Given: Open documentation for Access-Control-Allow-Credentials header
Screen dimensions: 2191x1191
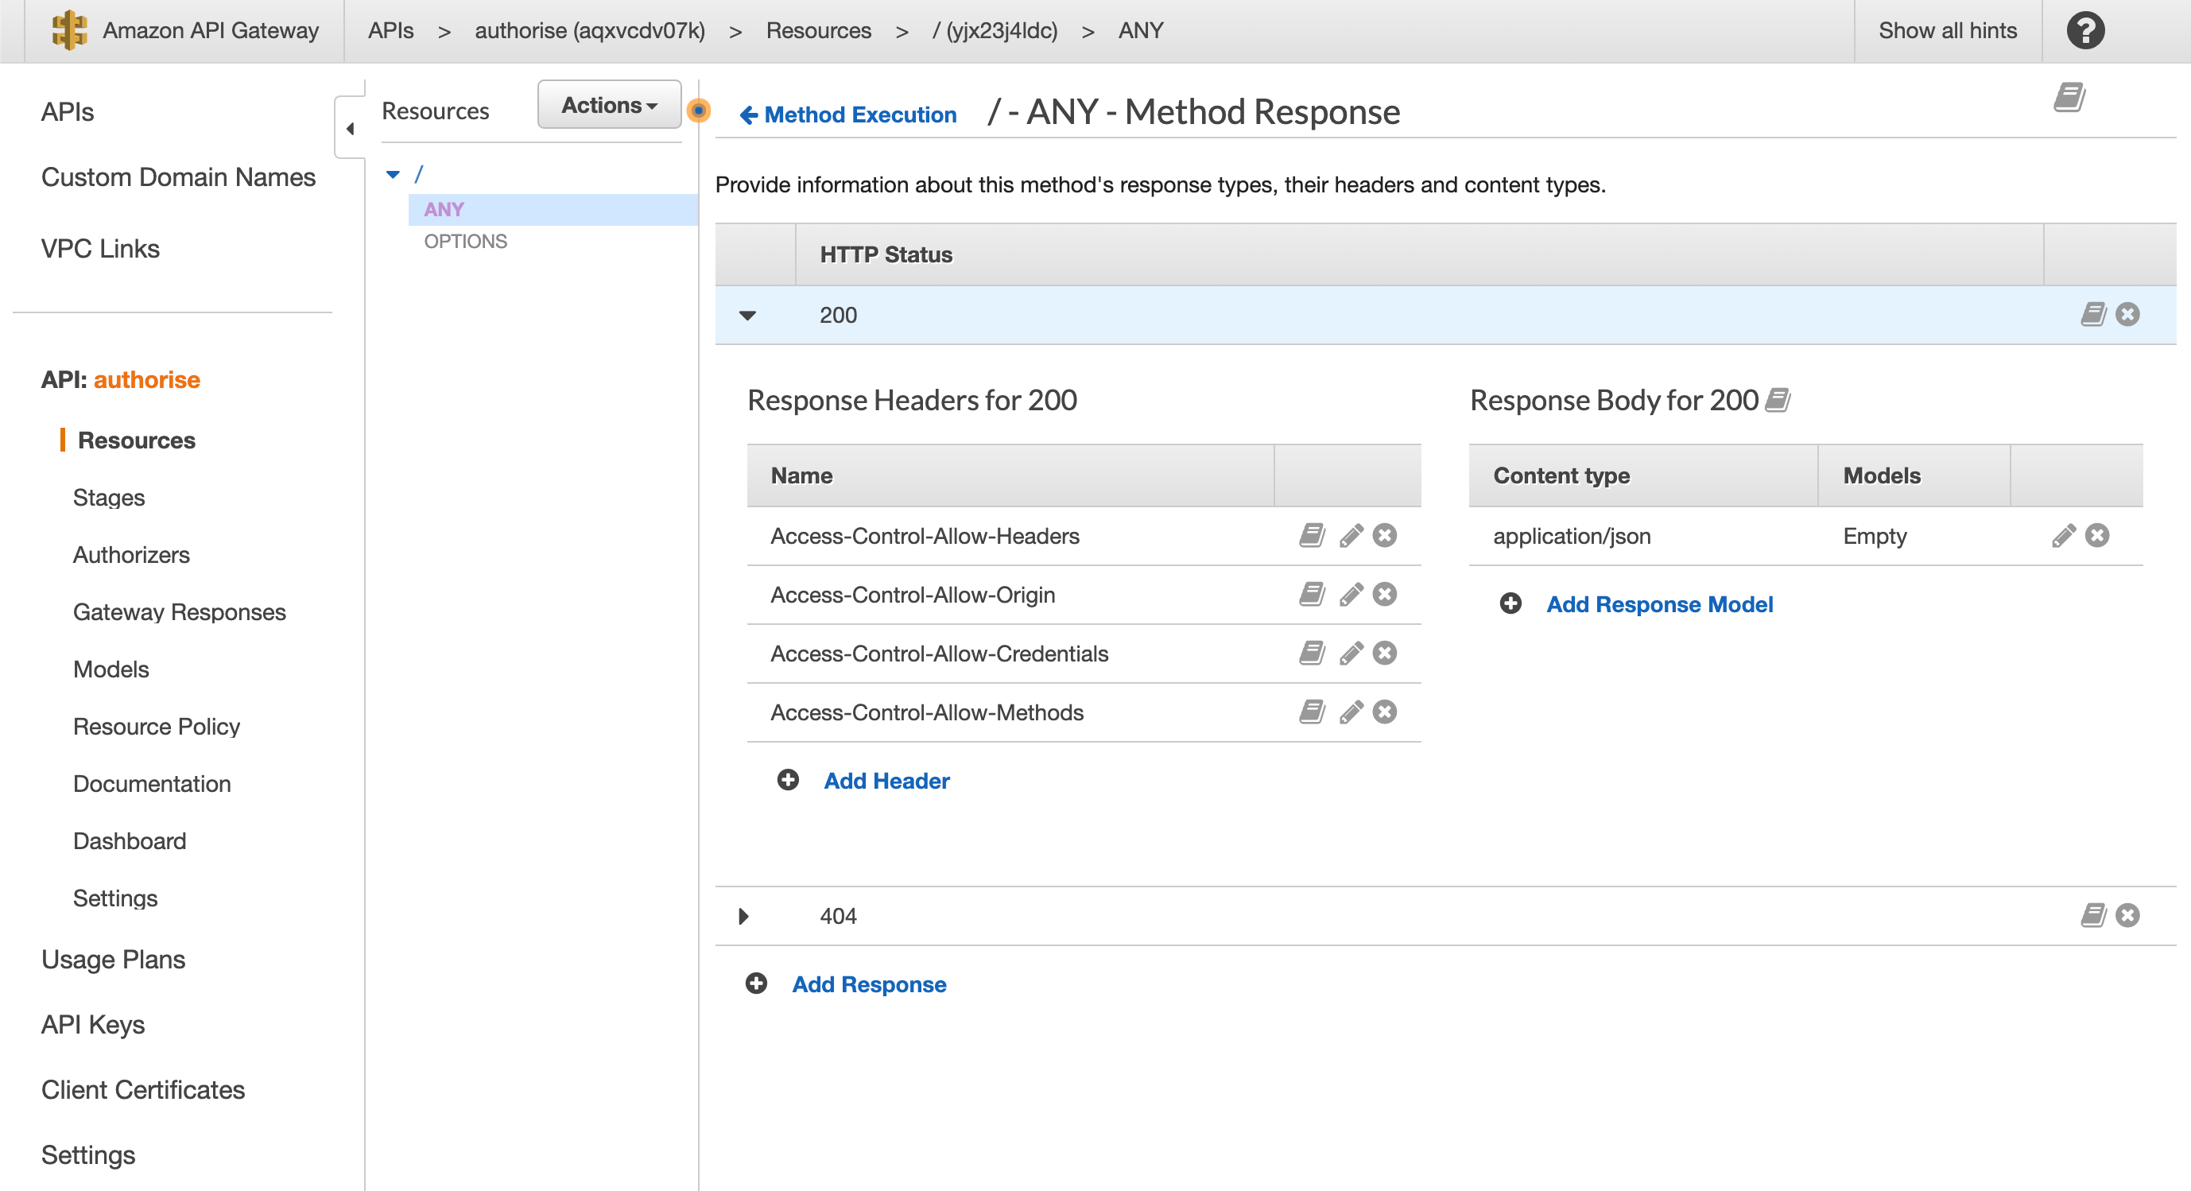Looking at the screenshot, I should pyautogui.click(x=1312, y=653).
